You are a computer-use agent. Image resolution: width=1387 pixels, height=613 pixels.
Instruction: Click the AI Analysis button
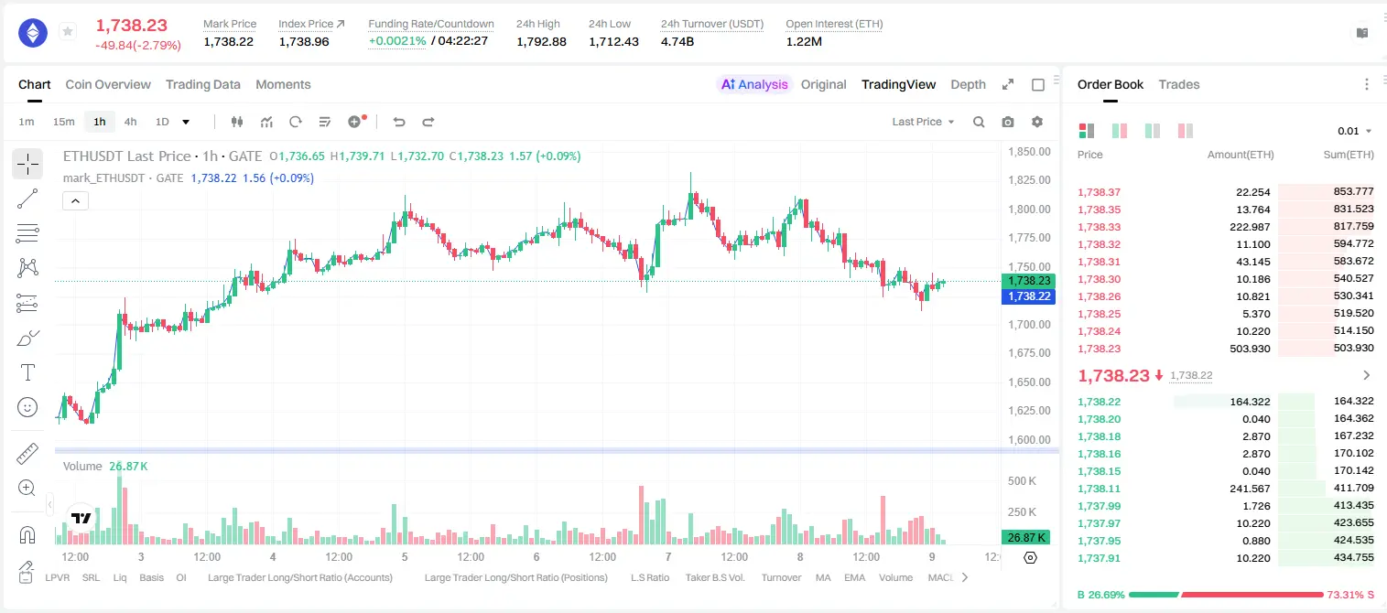pyautogui.click(x=754, y=84)
